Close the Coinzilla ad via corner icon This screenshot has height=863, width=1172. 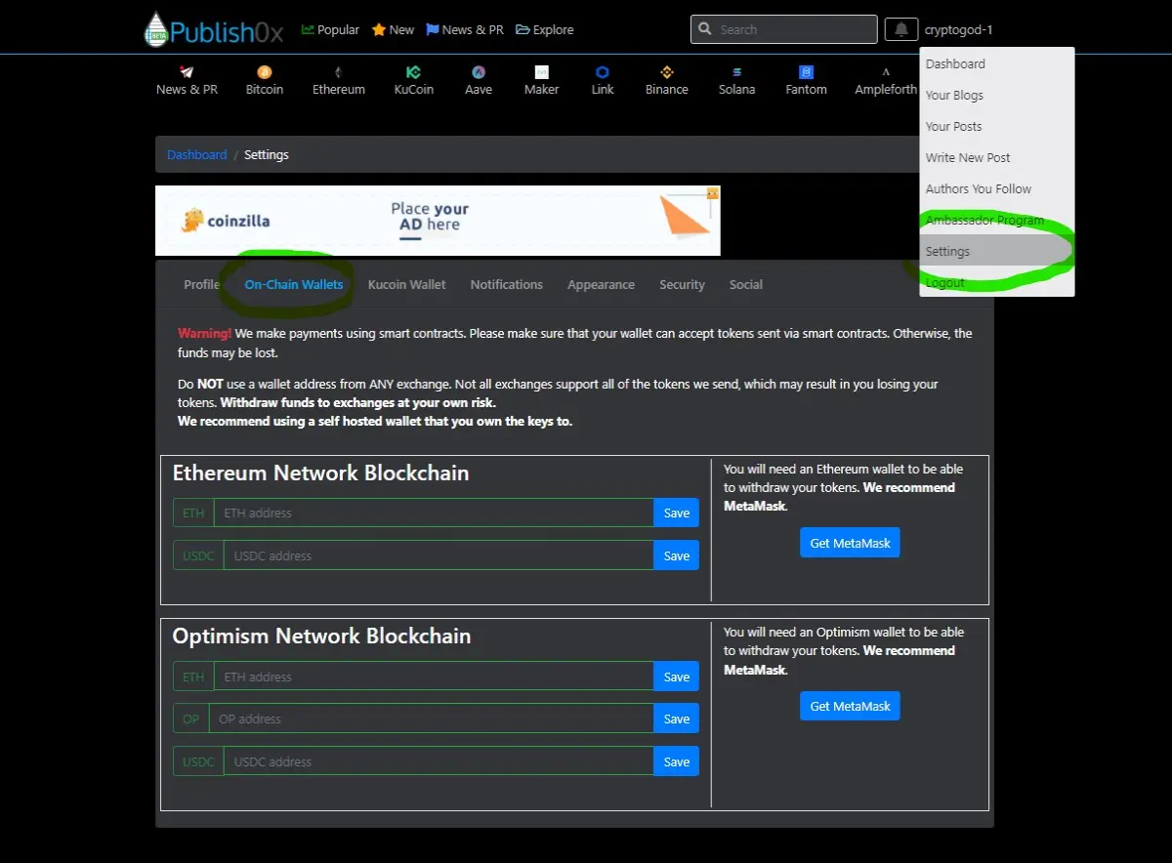pos(713,192)
